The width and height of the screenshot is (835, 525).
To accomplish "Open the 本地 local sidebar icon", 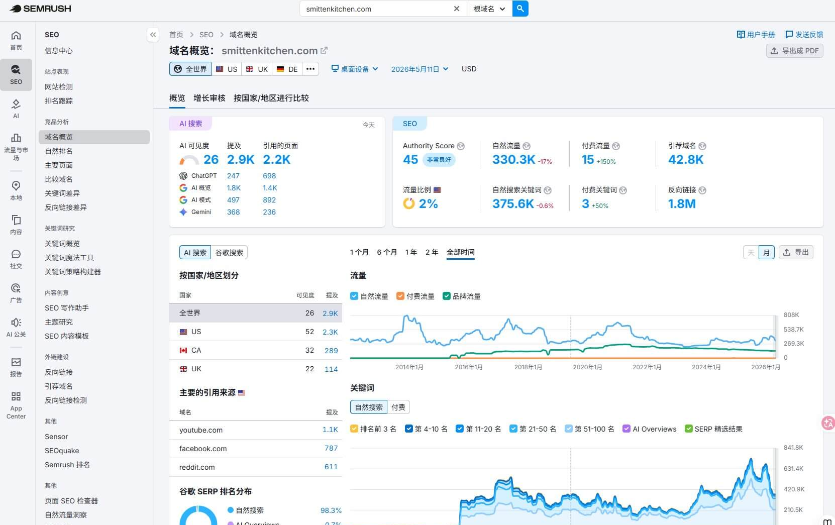I will point(16,191).
